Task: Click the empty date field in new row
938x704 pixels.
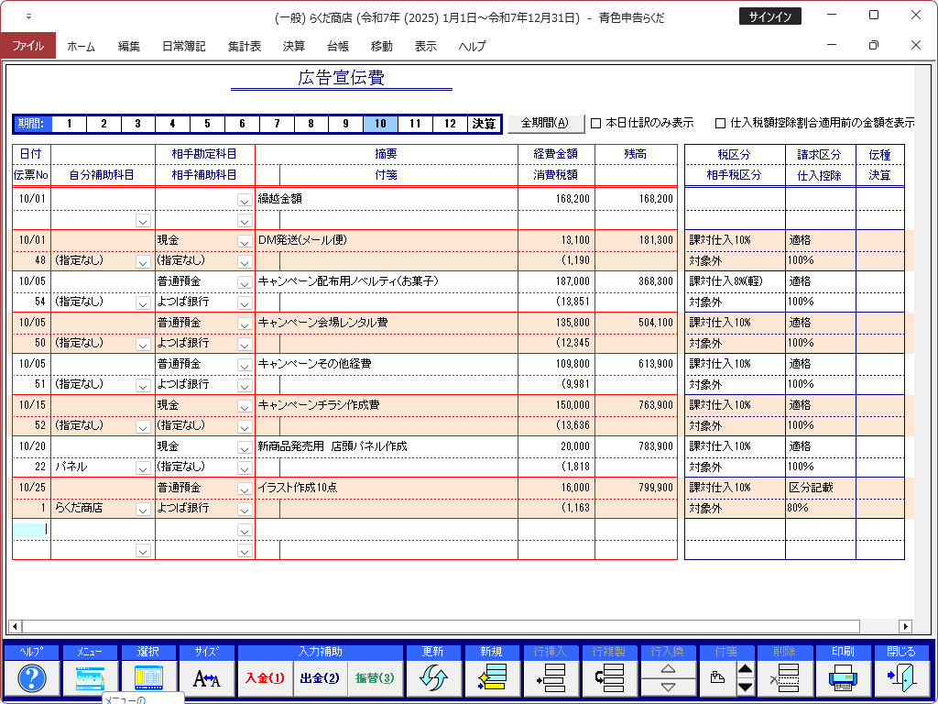Action: point(31,529)
